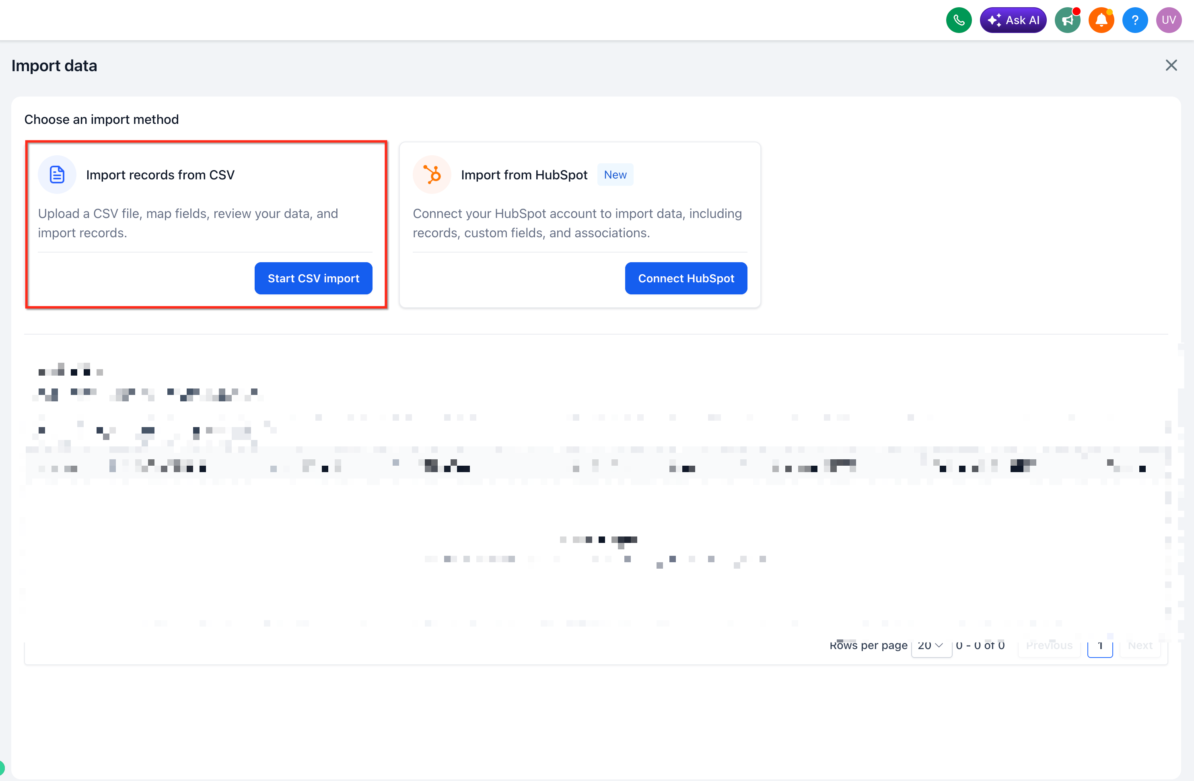The image size is (1194, 781).
Task: Open the UV user avatar menu
Action: 1169,20
